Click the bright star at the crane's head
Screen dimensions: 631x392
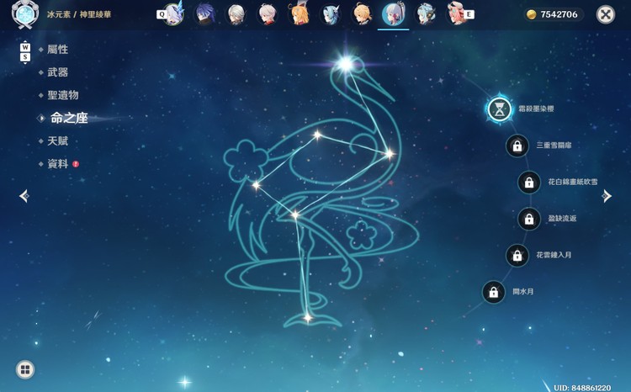pyautogui.click(x=346, y=64)
